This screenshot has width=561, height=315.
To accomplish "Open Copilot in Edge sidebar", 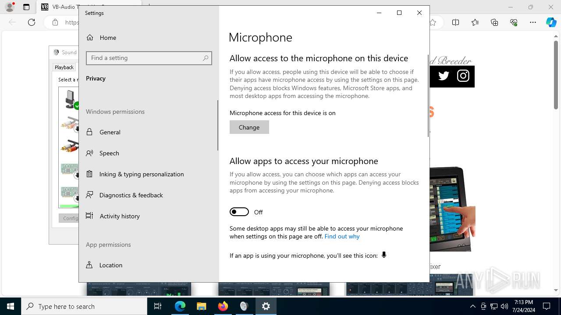I will click(551, 22).
